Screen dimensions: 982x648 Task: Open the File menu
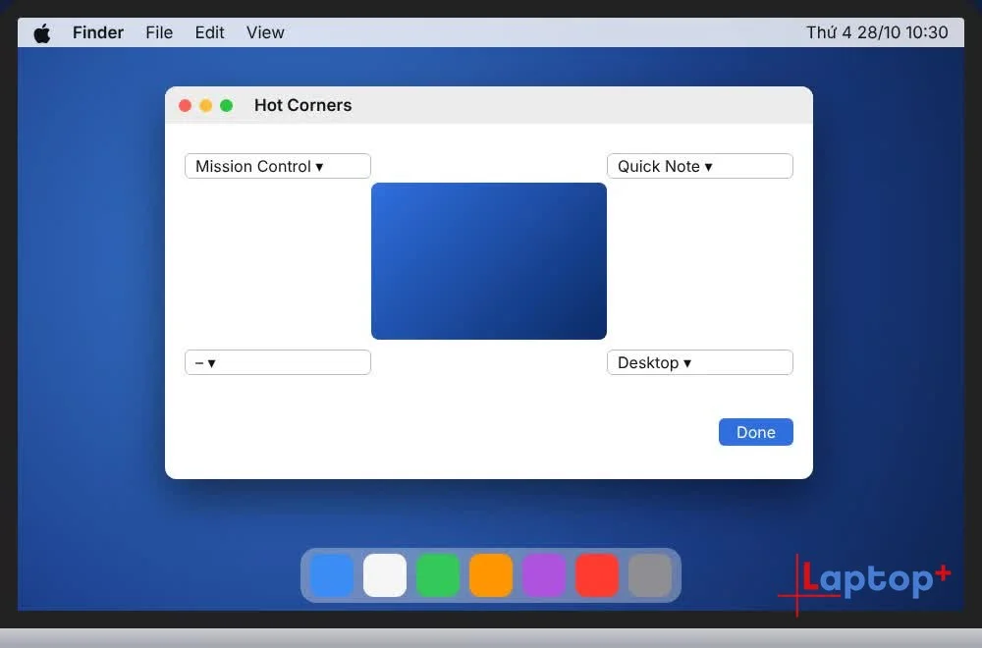tap(159, 32)
